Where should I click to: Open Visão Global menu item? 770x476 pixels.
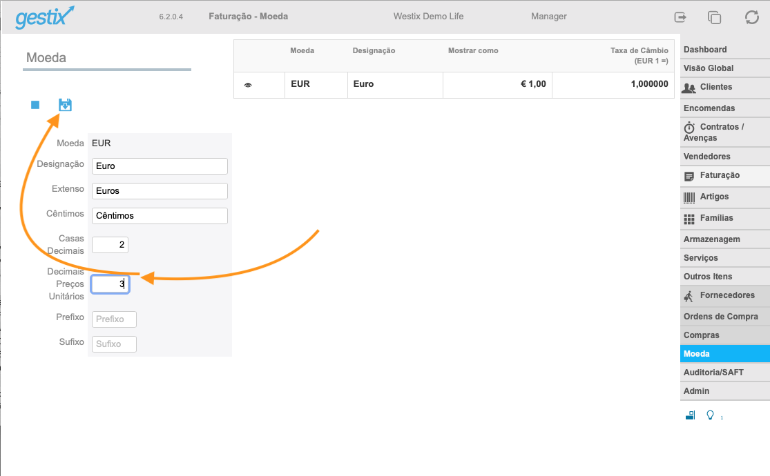725,68
